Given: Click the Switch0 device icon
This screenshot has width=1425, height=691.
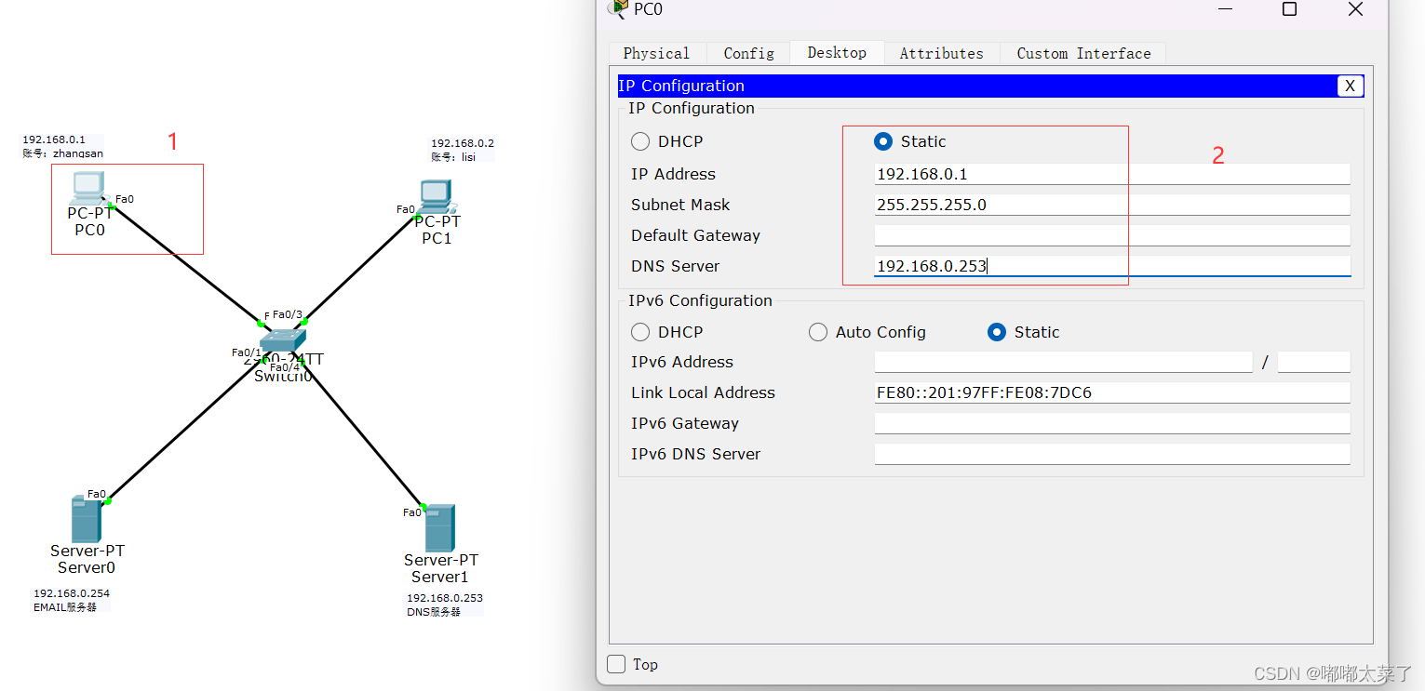Looking at the screenshot, I should 283,340.
